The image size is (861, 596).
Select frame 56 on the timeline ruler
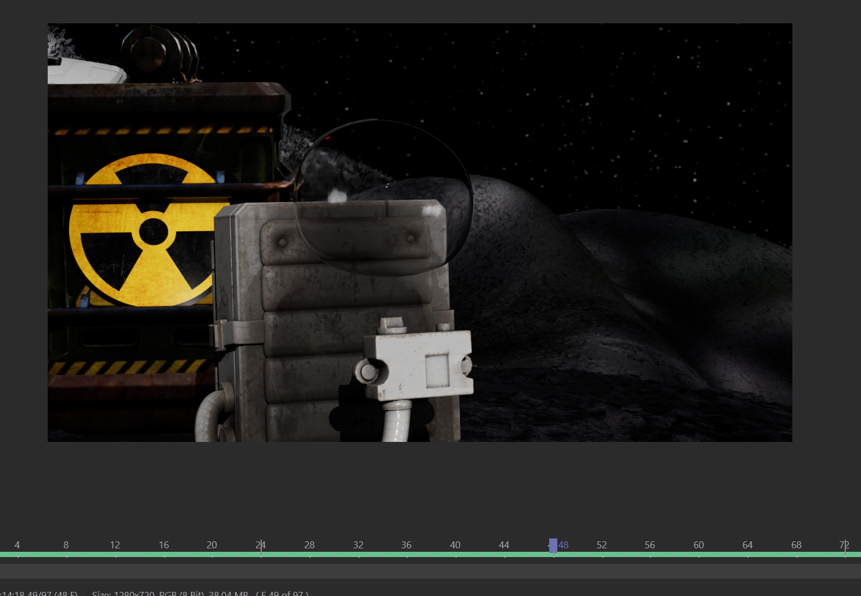(650, 545)
